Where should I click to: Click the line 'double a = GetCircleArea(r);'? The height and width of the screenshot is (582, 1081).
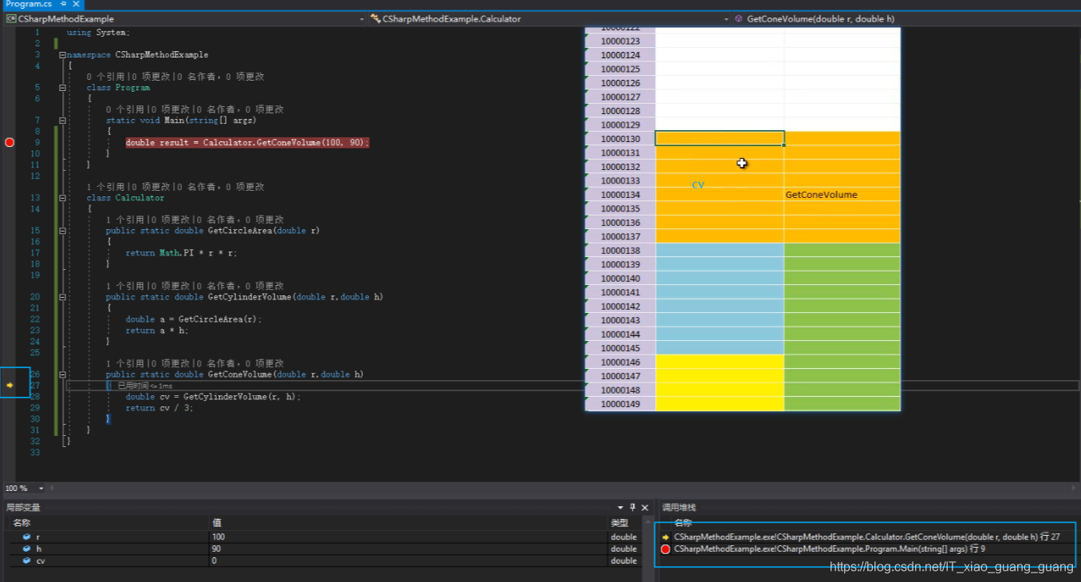point(193,319)
